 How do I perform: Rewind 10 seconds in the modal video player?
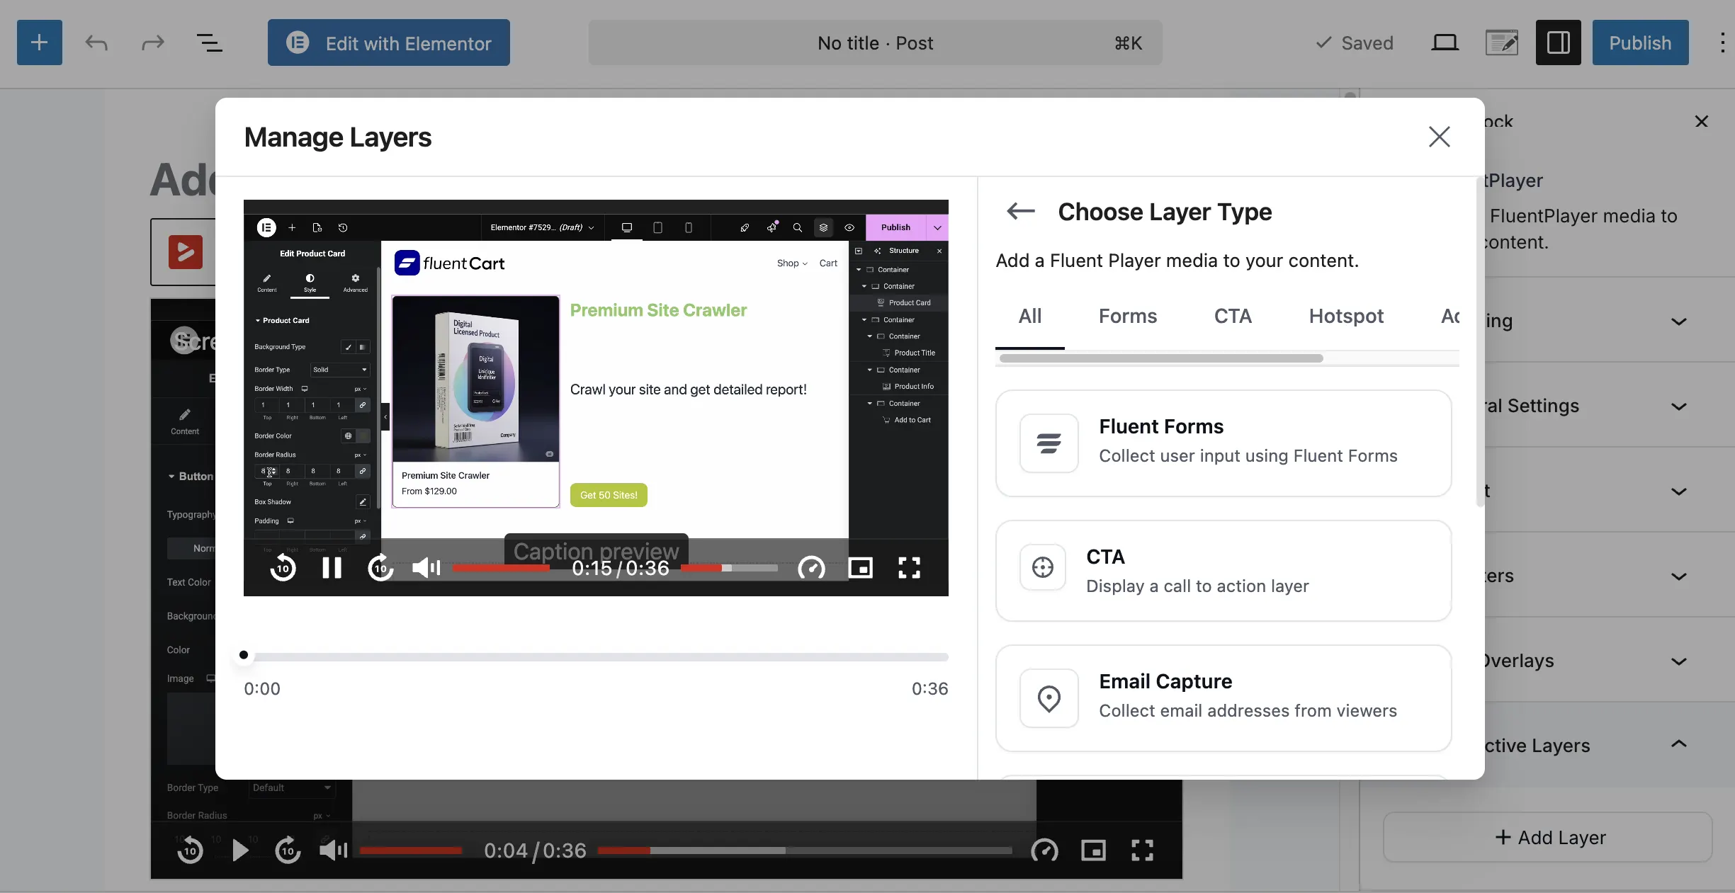pyautogui.click(x=283, y=568)
